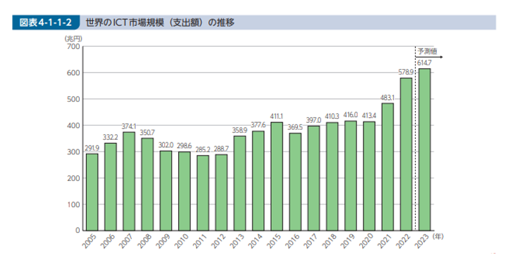Click the value label 298.6
Image resolution: width=508 pixels, height=262 pixels.
click(x=184, y=146)
